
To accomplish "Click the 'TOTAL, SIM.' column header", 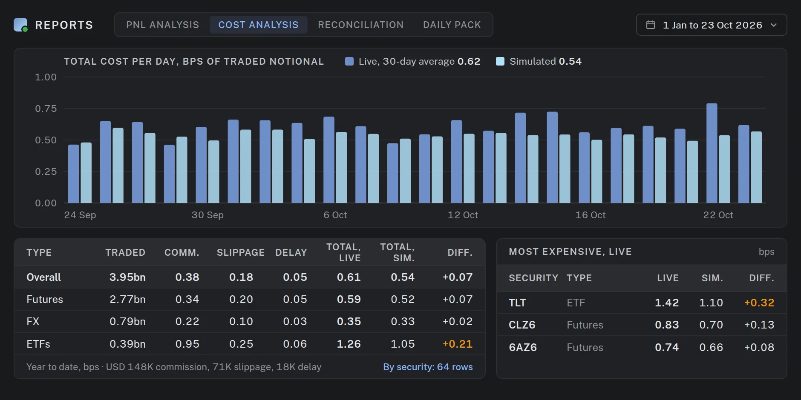I will coord(397,252).
